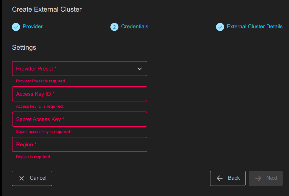Image resolution: width=289 pixels, height=196 pixels.
Task: Click the Back button
Action: pos(228,178)
